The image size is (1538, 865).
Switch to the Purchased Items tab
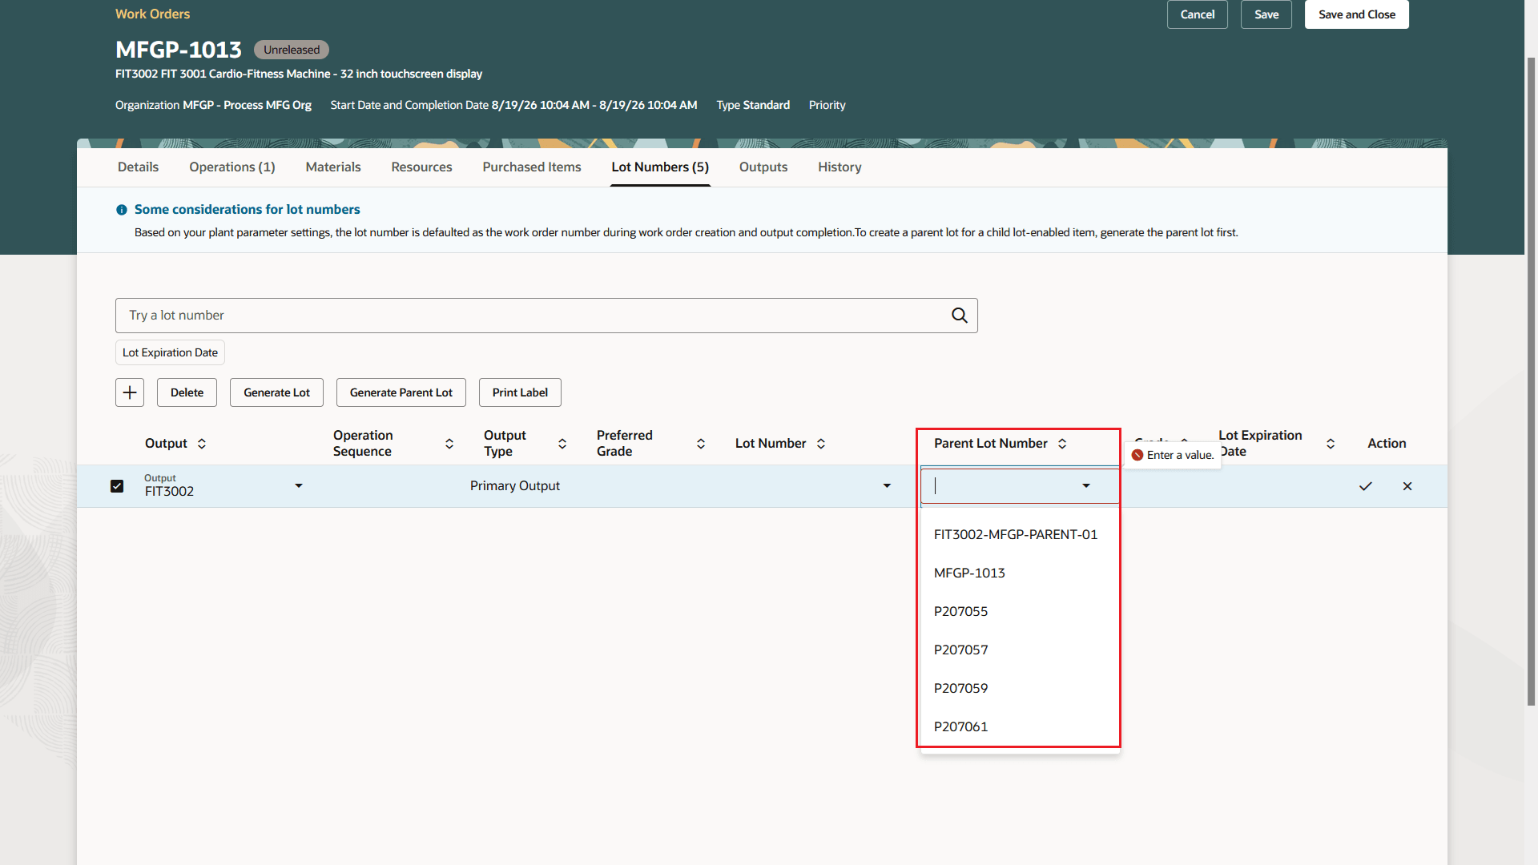pyautogui.click(x=532, y=167)
